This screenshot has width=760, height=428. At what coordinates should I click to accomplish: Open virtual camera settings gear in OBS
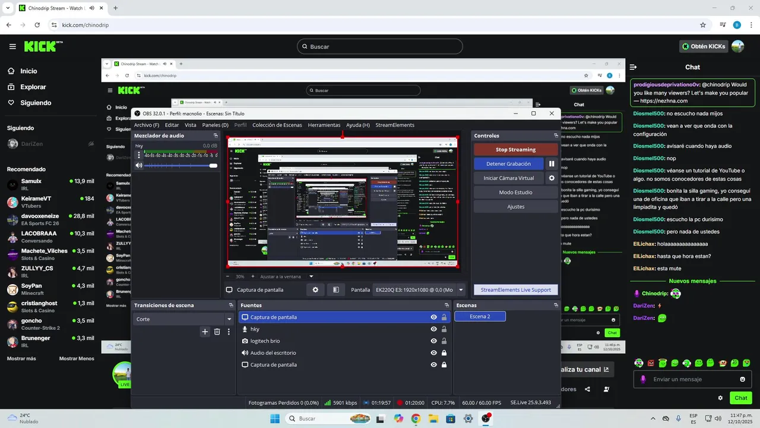(x=552, y=178)
